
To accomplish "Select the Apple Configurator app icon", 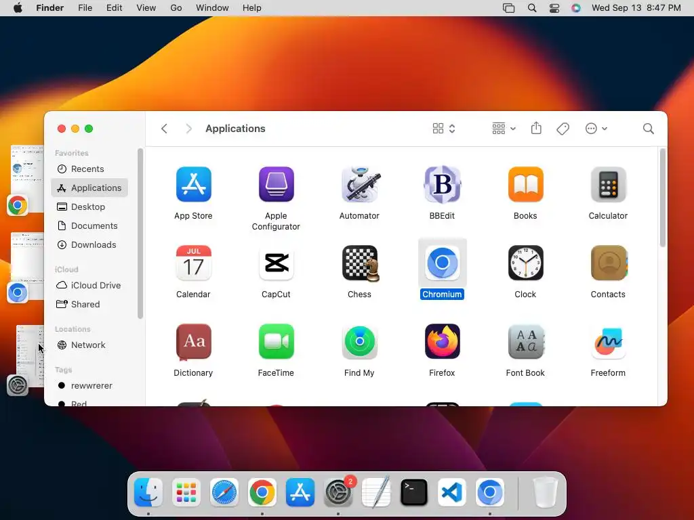I will (x=277, y=184).
